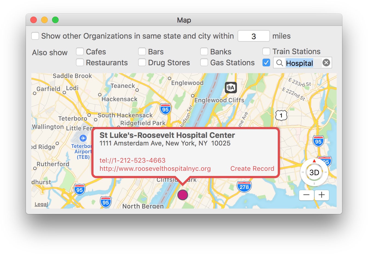Check the Gas Stations checkbox
Viewport: 368px width, 254px height.
point(204,62)
